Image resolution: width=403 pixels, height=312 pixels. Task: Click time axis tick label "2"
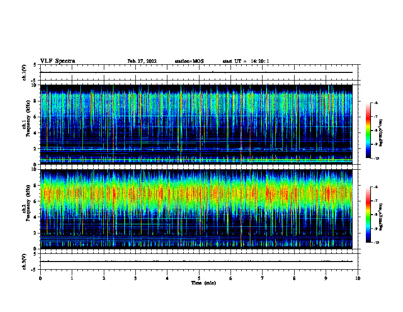click(104, 278)
